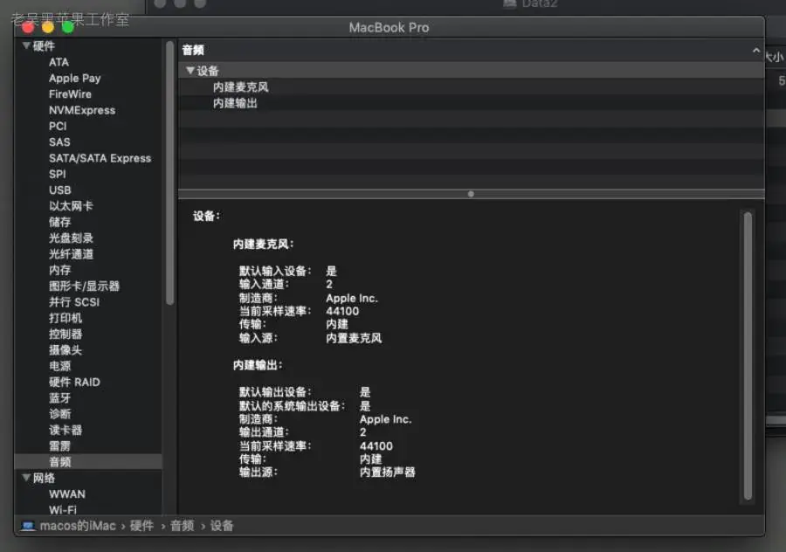Select 雷雳 in the sidebar
The height and width of the screenshot is (552, 786).
click(x=59, y=446)
